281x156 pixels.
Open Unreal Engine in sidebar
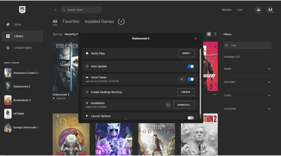point(22,48)
